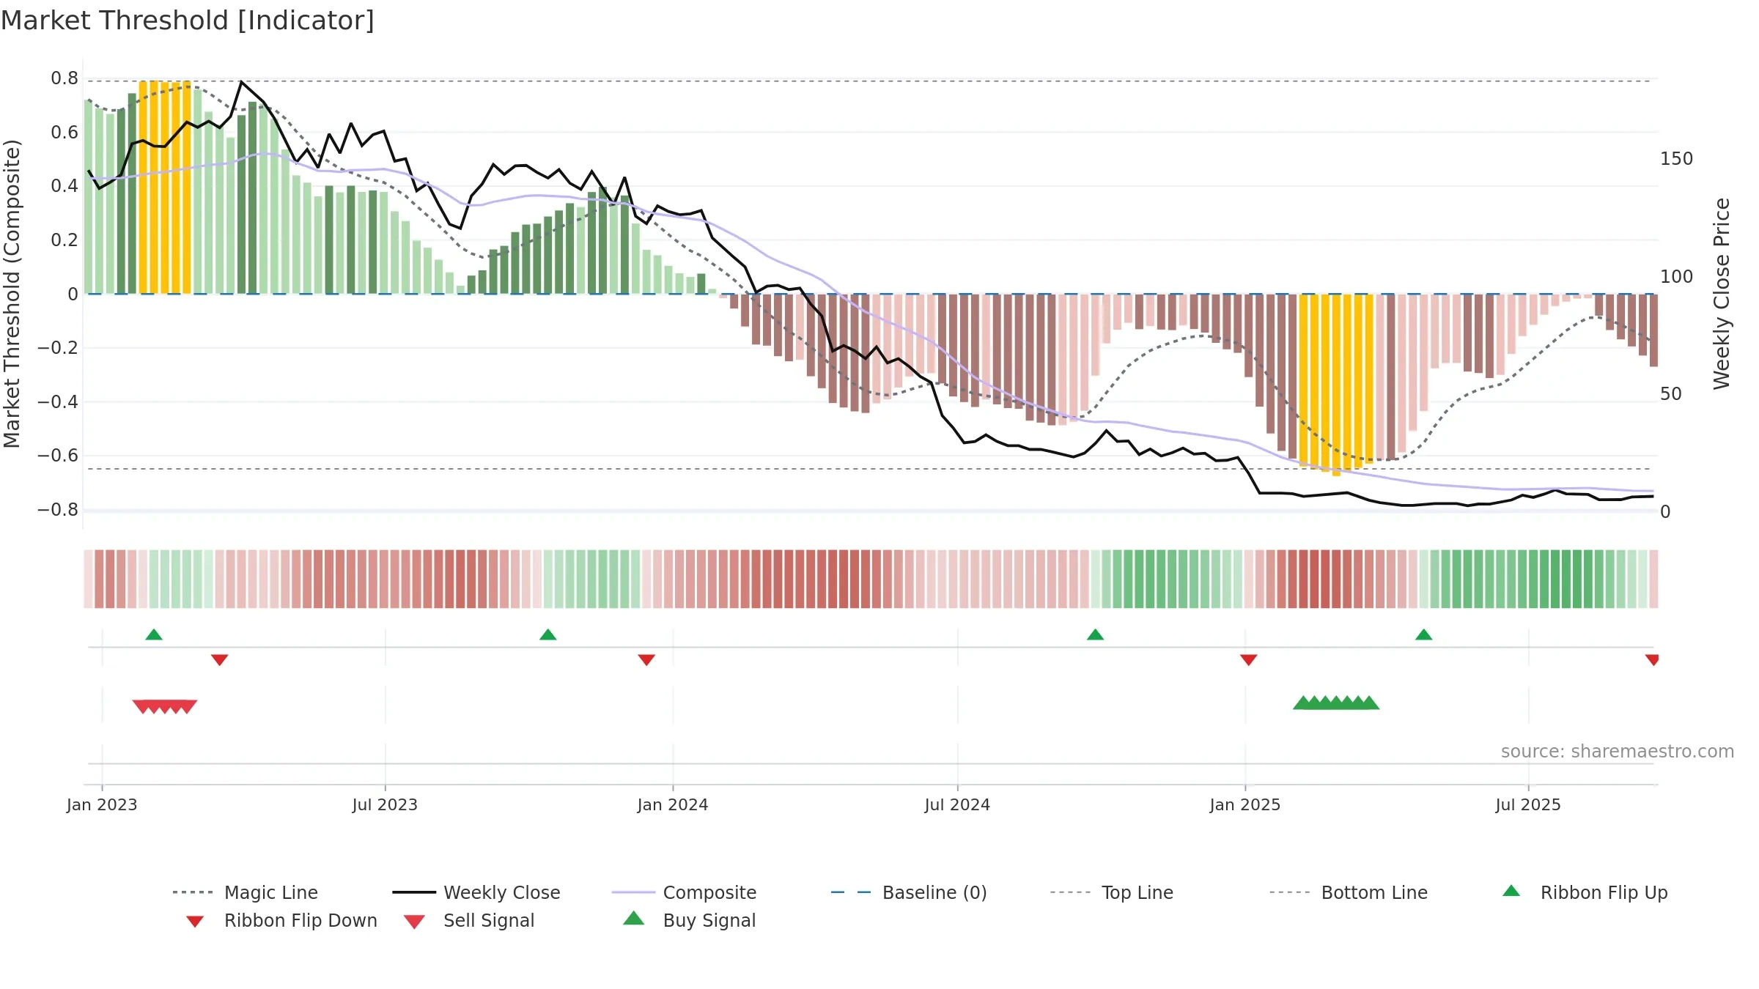Click the red Sell Signal legend triangle
The image size is (1759, 989).
(x=414, y=922)
